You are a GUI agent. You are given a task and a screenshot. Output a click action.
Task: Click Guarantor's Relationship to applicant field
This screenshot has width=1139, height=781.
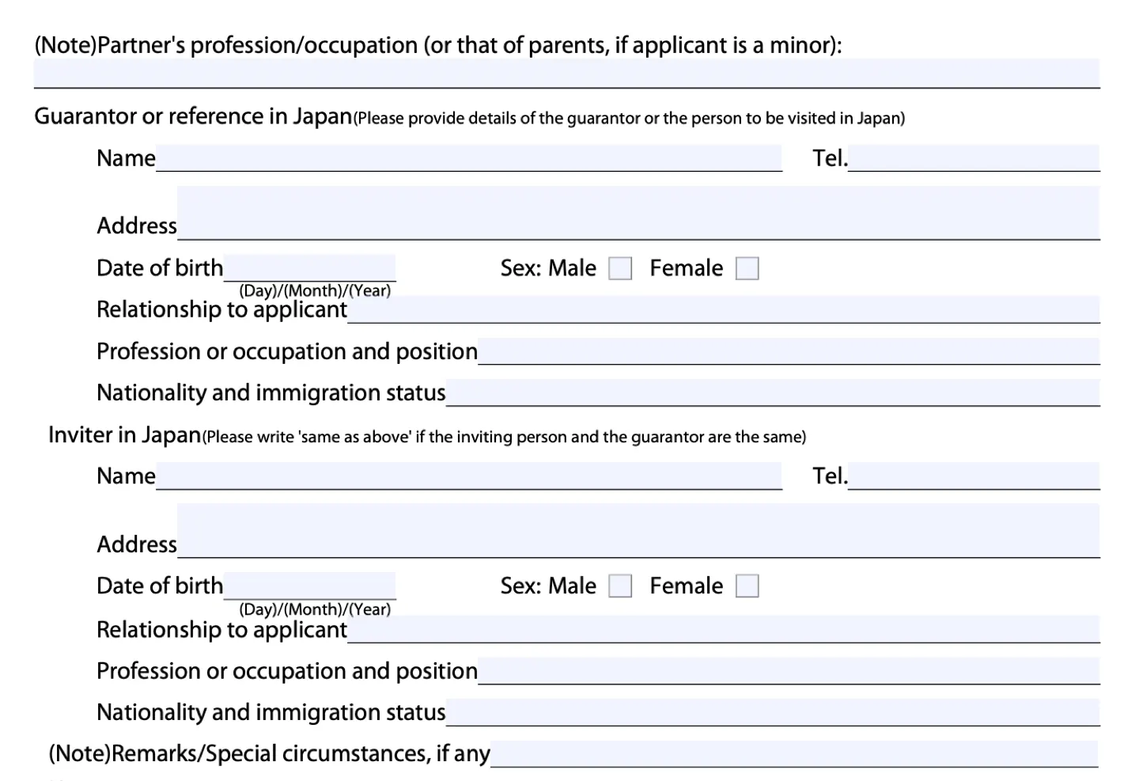point(724,309)
